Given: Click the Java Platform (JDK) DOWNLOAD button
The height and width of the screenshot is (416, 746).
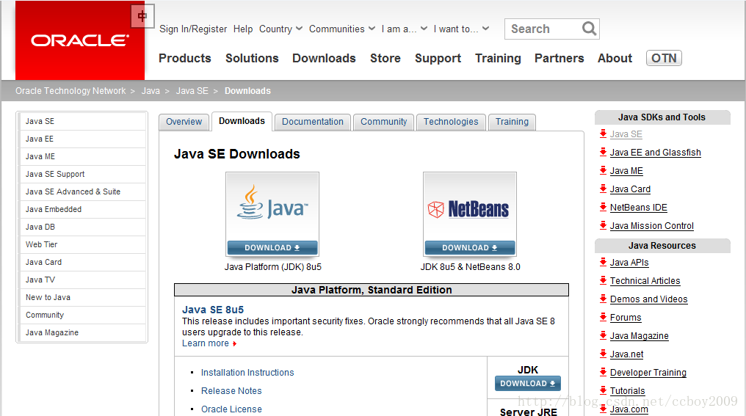Looking at the screenshot, I should [272, 248].
